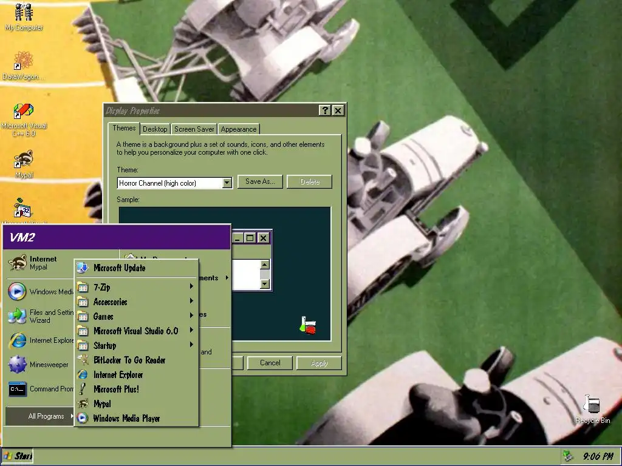The width and height of the screenshot is (622, 466).
Task: Switch to the Screen Saver tab
Action: [194, 129]
